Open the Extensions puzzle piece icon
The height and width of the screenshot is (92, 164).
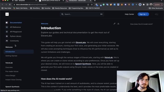tap(144, 5)
